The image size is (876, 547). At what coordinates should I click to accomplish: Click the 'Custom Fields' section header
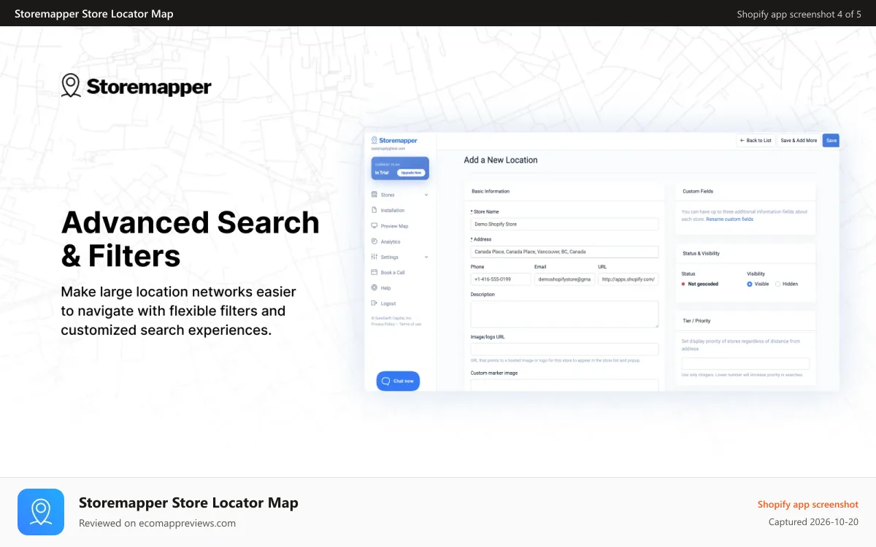[x=698, y=191]
